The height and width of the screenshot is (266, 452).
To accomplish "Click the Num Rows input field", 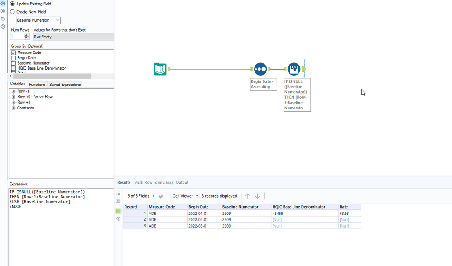I will [x=17, y=37].
